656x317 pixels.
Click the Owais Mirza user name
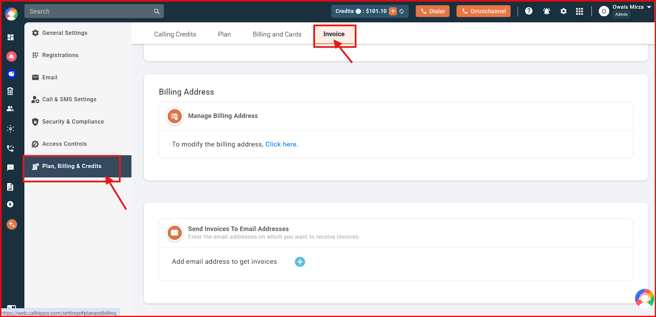628,7
